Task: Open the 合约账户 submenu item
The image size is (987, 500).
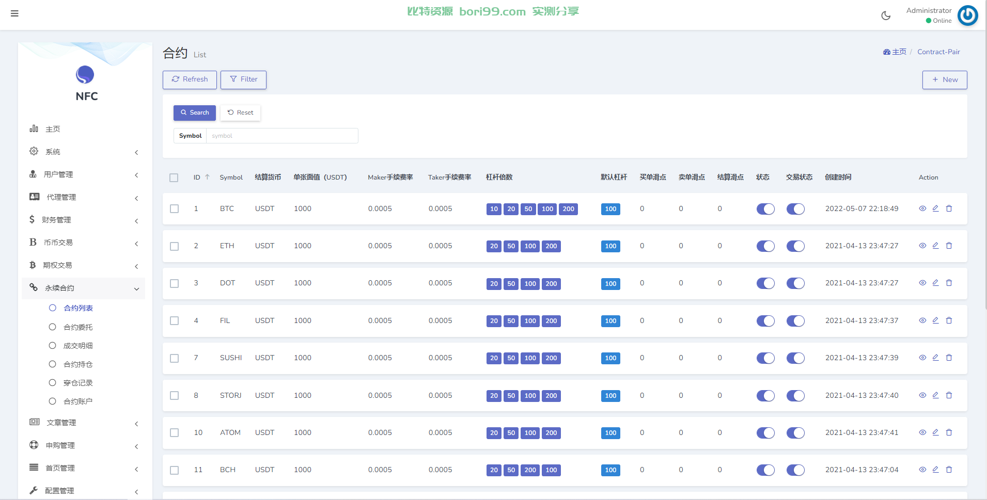Action: 78,401
